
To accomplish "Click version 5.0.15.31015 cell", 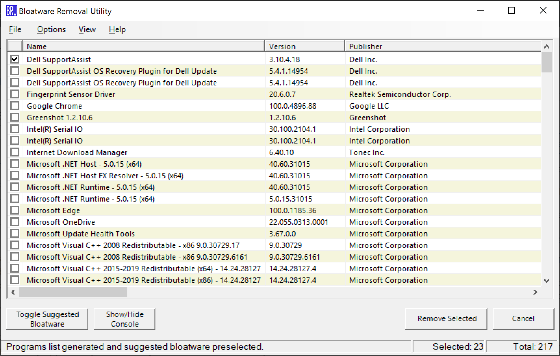I will point(291,199).
